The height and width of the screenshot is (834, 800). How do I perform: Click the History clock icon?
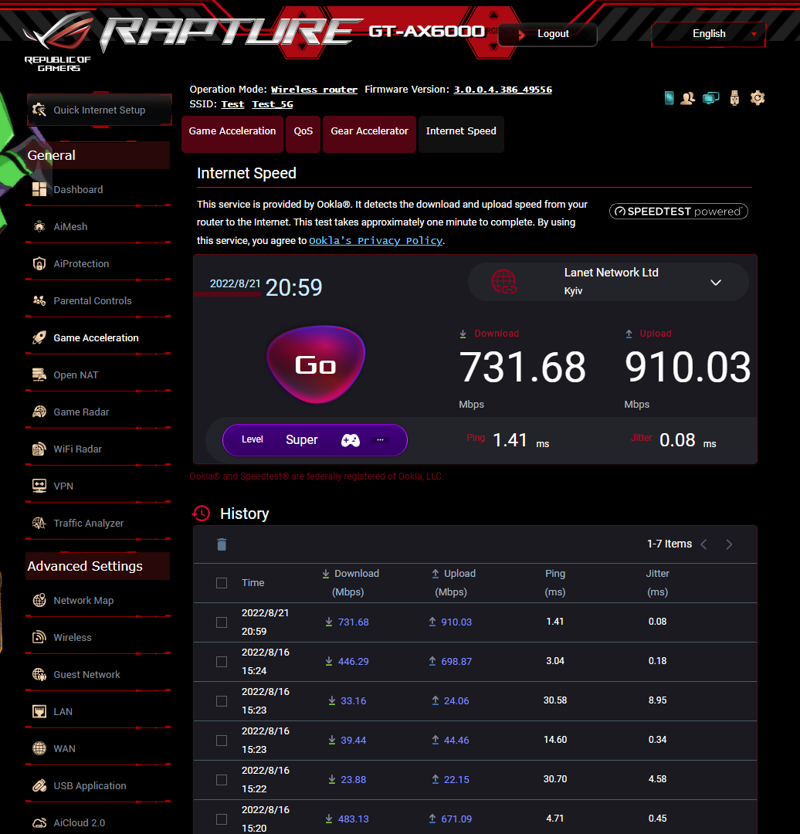pos(201,514)
